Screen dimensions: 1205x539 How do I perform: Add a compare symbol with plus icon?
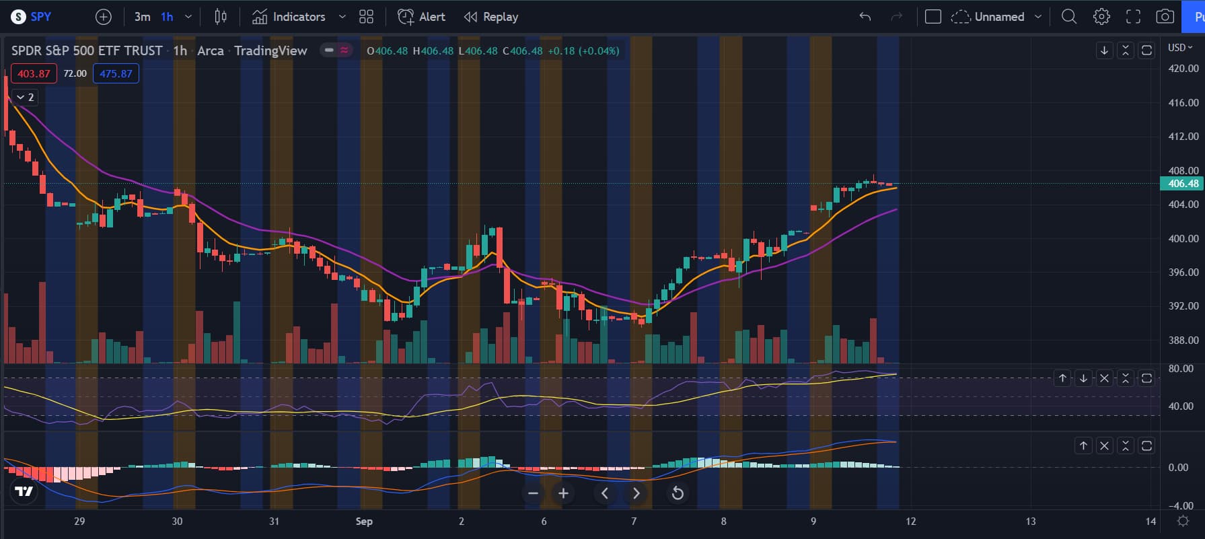pos(104,17)
